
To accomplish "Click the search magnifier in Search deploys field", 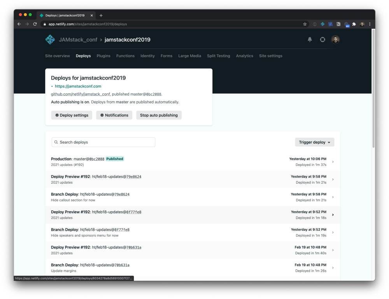I will pos(56,142).
